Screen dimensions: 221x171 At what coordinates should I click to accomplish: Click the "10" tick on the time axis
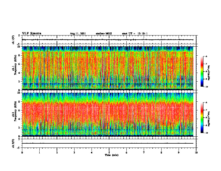click(x=196, y=153)
